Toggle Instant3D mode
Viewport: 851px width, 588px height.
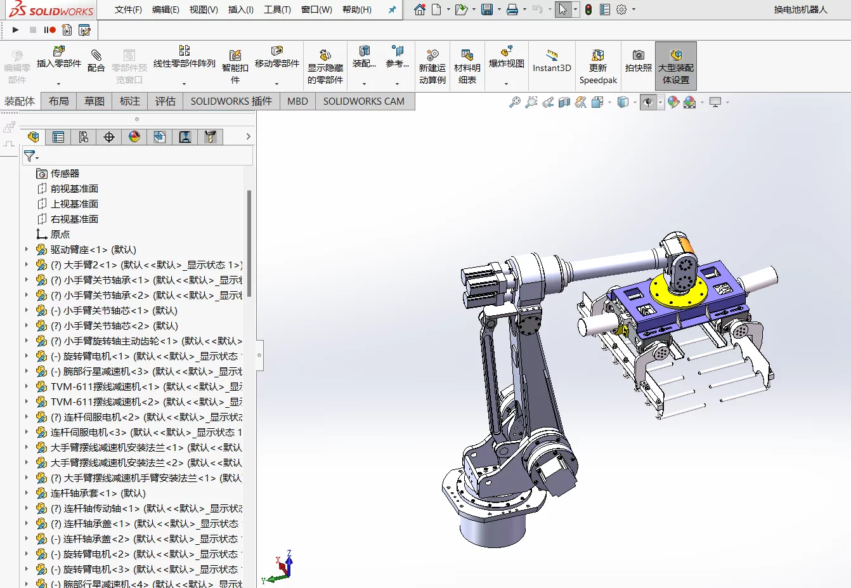552,61
